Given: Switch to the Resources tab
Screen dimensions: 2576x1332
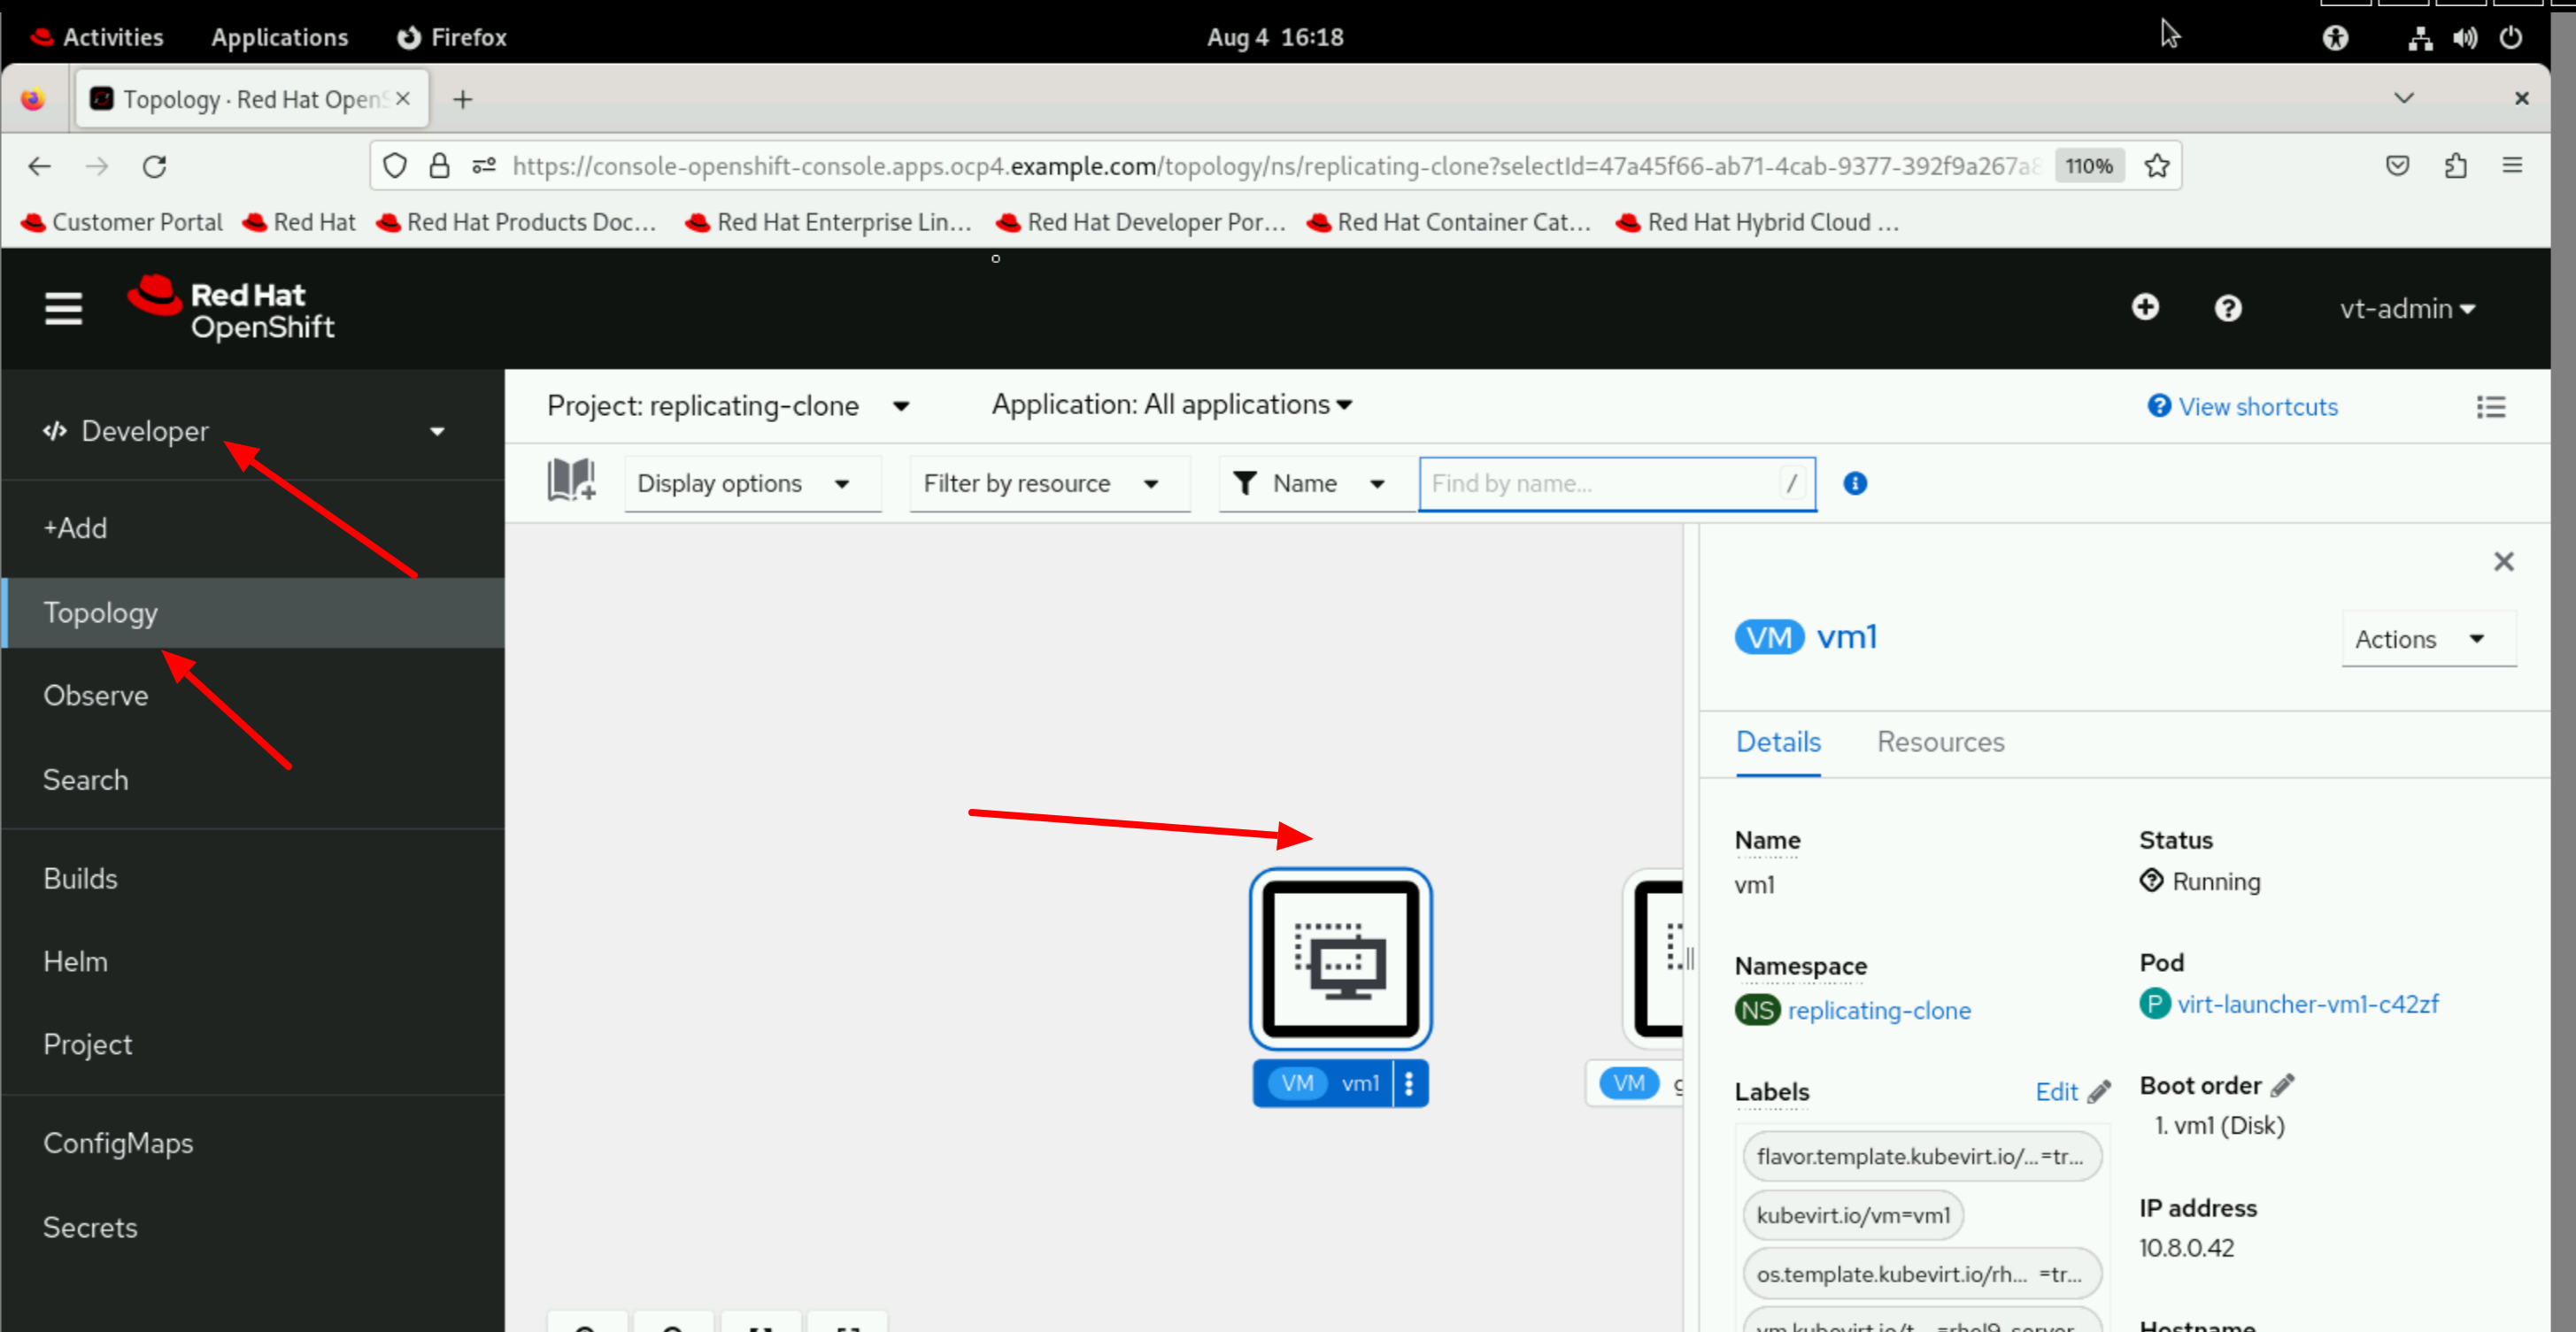Looking at the screenshot, I should tap(1939, 742).
